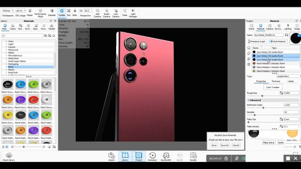Switch to Project Camera tab
Viewport: 301px width, 169px height.
(x=269, y=27)
